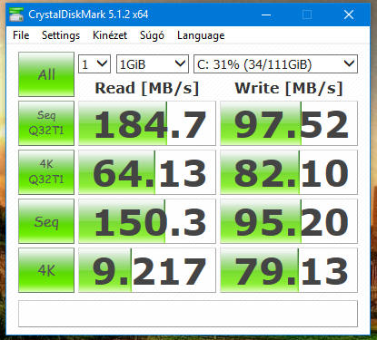
Task: Click the Read [MB/s] column header
Action: point(147,88)
